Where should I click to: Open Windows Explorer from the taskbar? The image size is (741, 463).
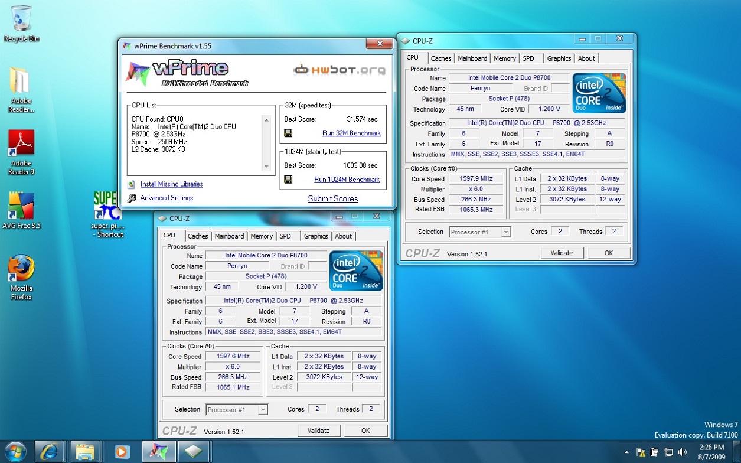pos(85,452)
